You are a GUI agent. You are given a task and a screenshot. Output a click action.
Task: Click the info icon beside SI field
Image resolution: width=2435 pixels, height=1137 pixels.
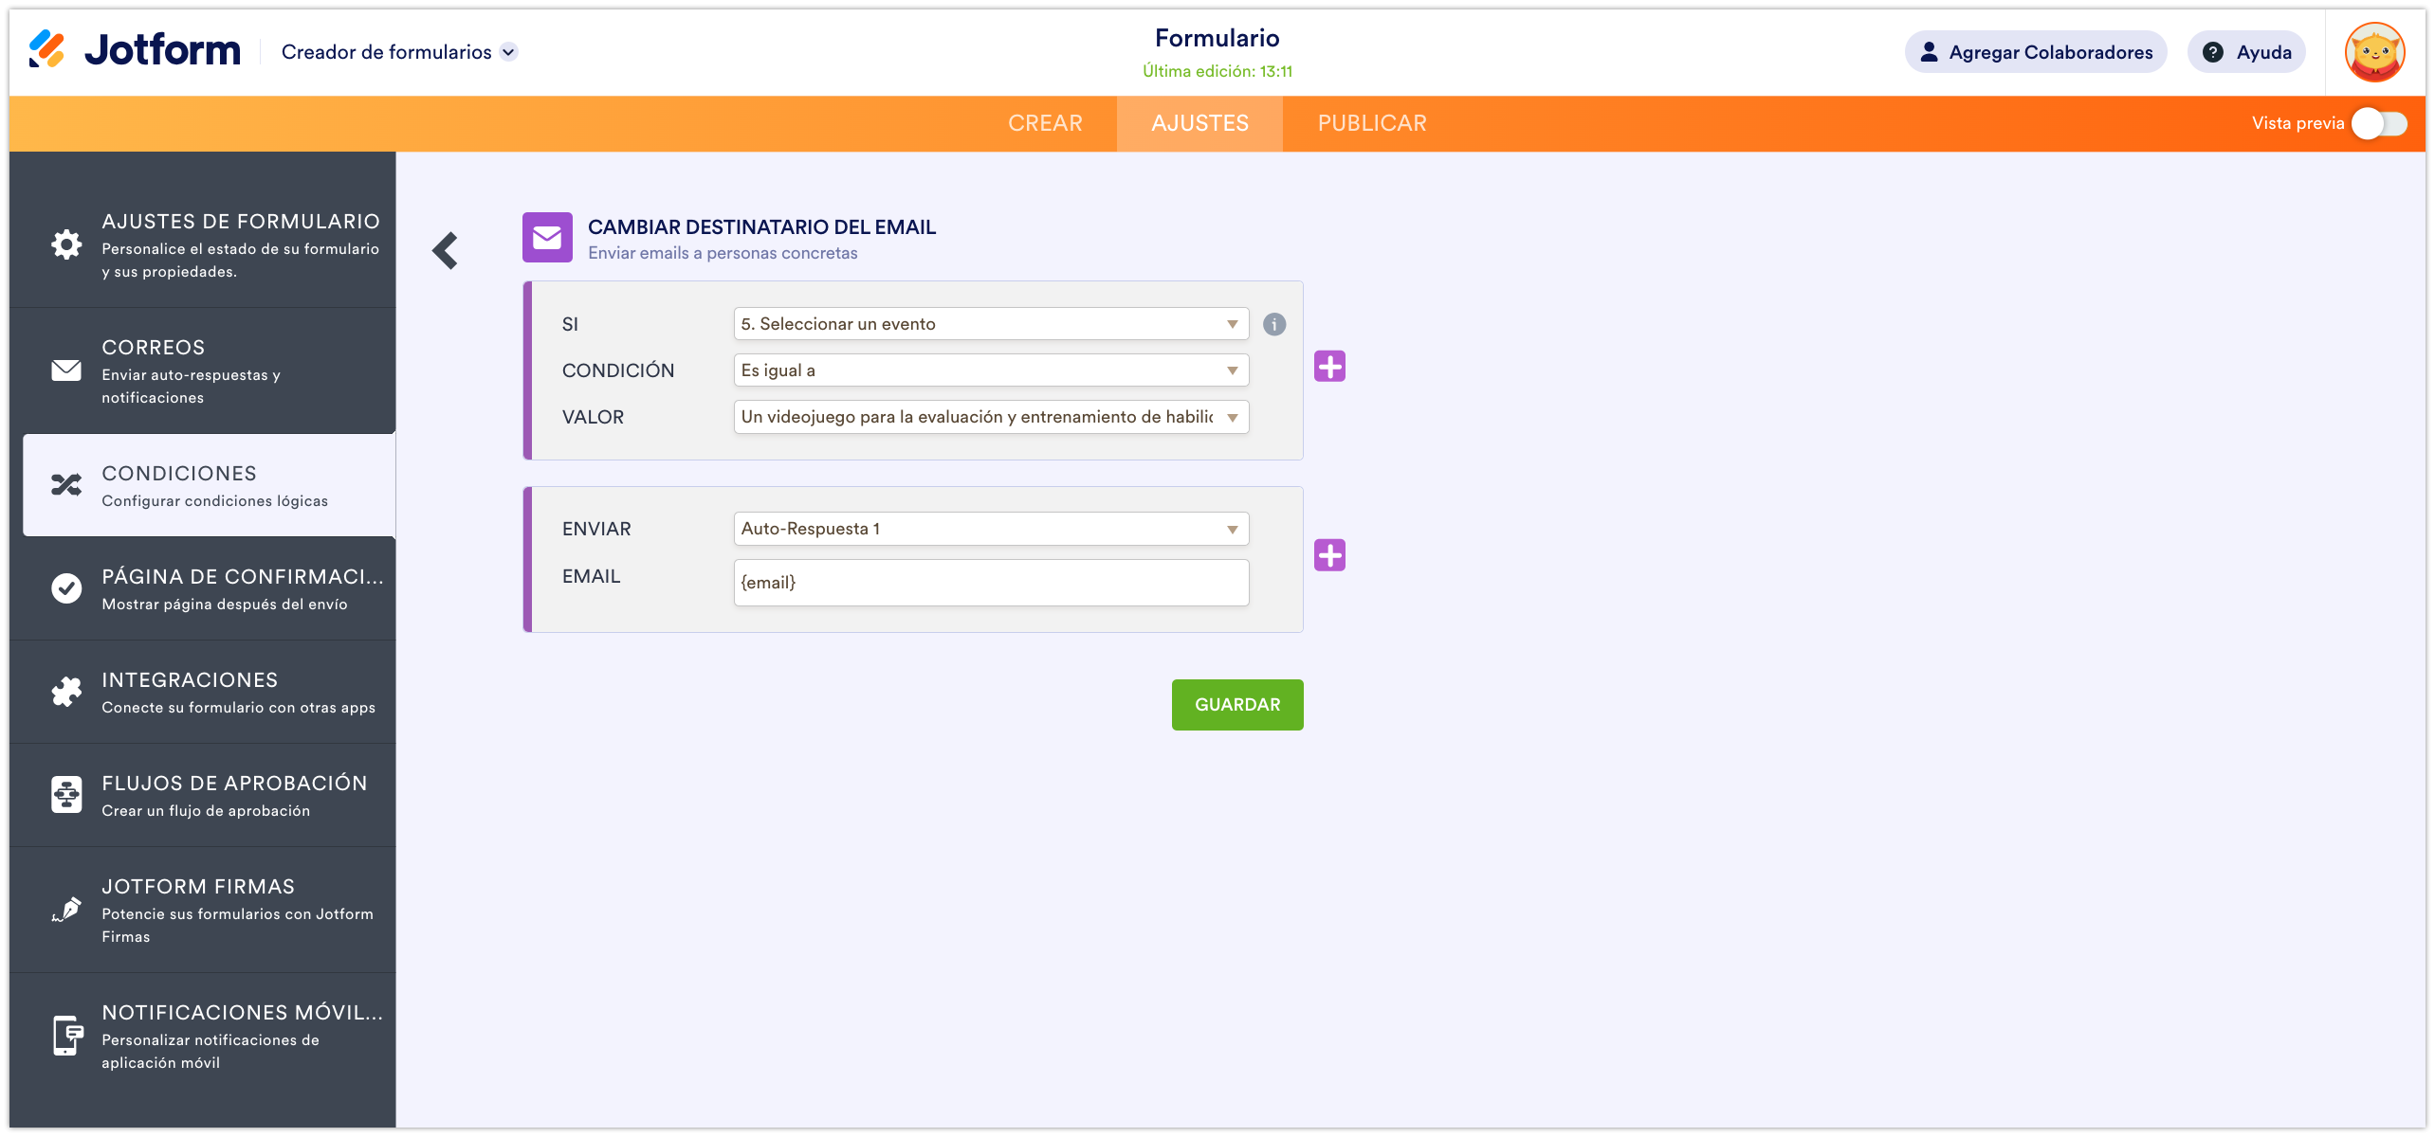pyautogui.click(x=1274, y=325)
